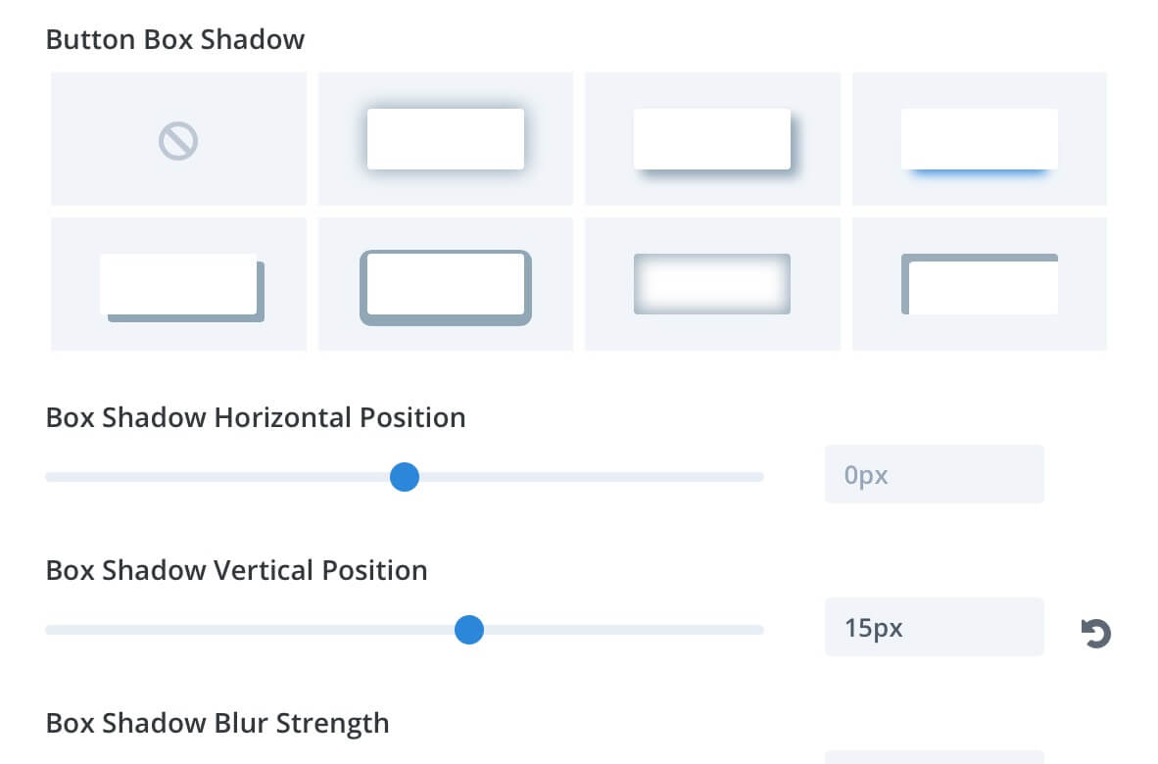
Task: Click the Box Shadow Blur Strength label
Action: tap(217, 724)
